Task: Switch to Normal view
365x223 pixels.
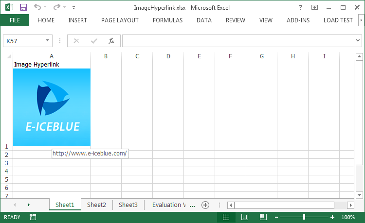Action: pos(226,217)
